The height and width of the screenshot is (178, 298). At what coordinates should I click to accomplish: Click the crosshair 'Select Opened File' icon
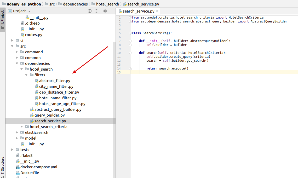(x=89, y=11)
